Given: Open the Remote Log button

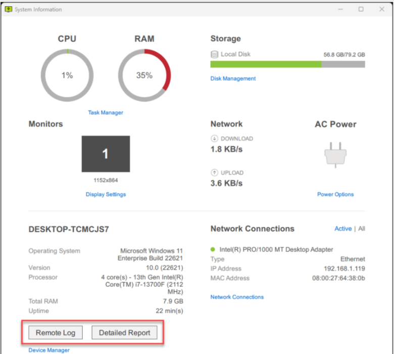Looking at the screenshot, I should pos(55,333).
